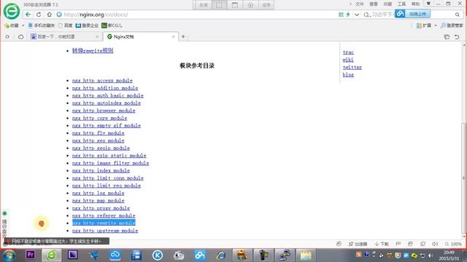467x262 pixels.
Task: Open the twitter sidebar link
Action: pyautogui.click(x=352, y=68)
